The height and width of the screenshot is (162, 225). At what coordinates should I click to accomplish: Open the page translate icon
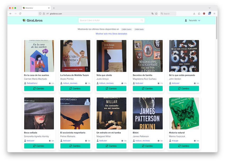coord(152,14)
